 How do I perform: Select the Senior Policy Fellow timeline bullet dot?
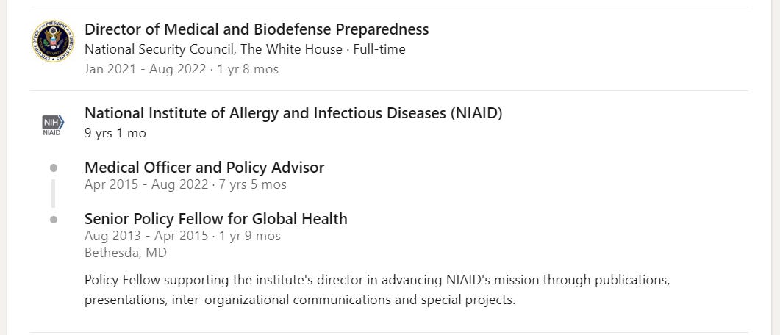click(53, 219)
